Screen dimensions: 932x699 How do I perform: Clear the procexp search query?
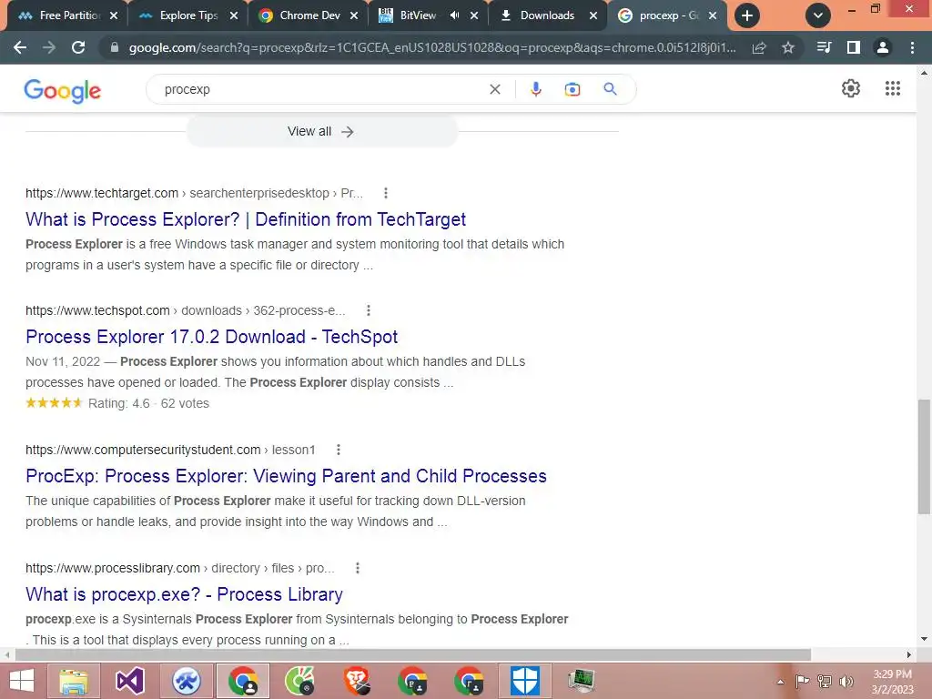coord(494,89)
